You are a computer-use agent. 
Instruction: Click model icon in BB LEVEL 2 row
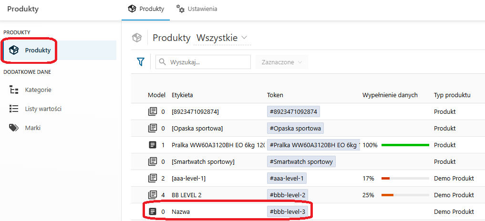point(153,195)
